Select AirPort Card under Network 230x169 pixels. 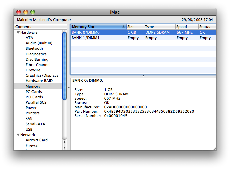pyautogui.click(x=37, y=140)
